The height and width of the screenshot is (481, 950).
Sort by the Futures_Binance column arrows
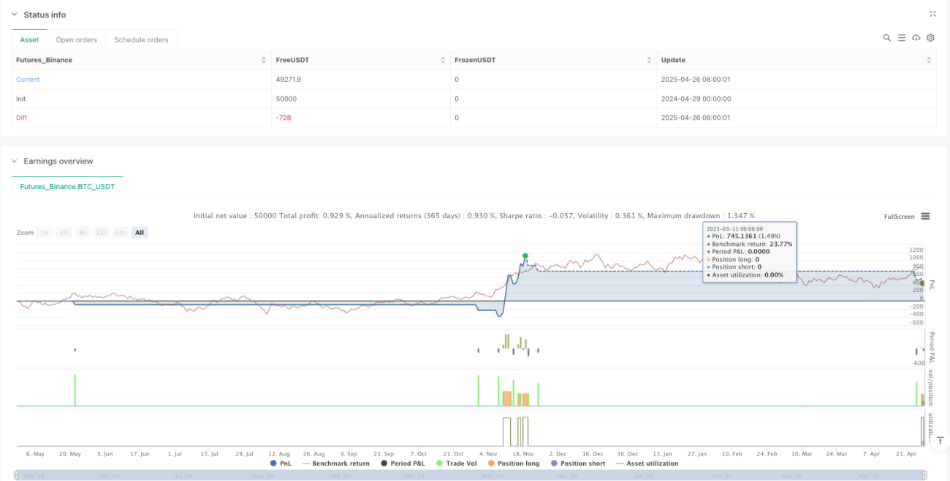coord(263,60)
